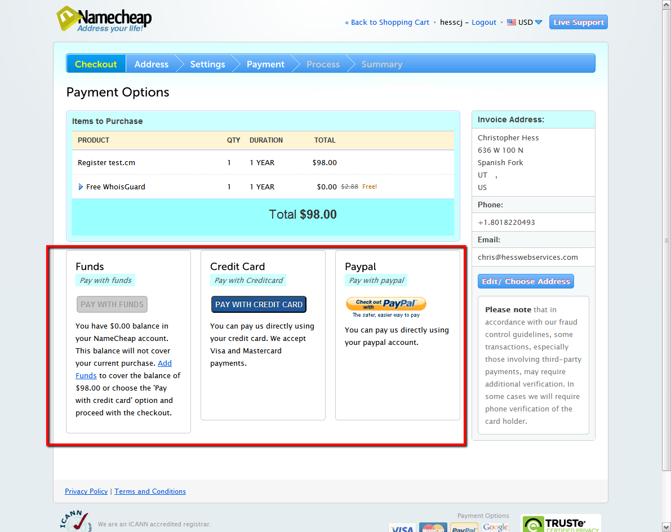Click the 'Register test.cm' product row

pos(263,163)
